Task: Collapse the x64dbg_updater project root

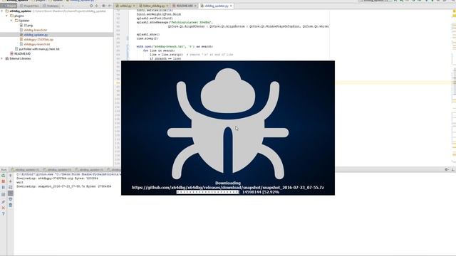Action: pyautogui.click(x=2, y=11)
